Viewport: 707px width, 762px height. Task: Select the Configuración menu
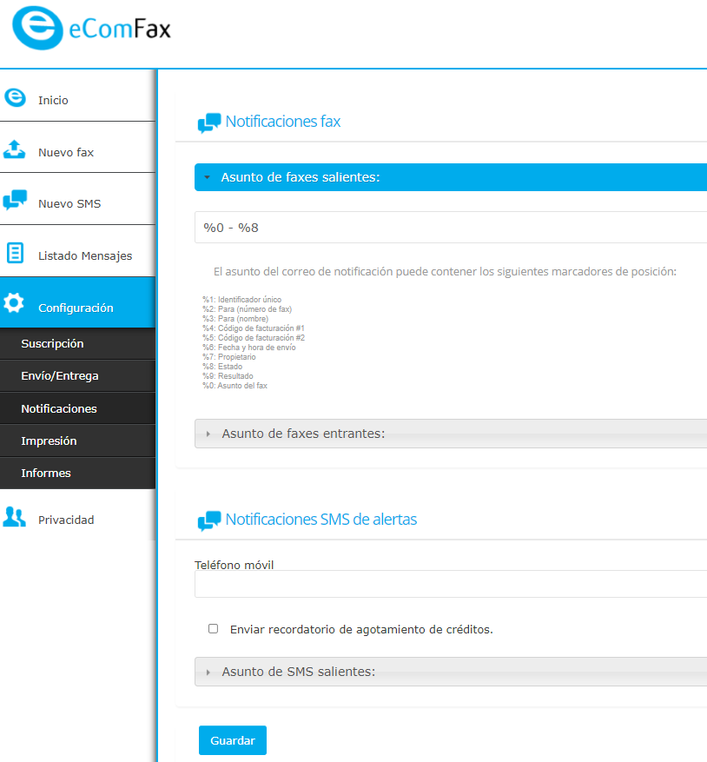(x=78, y=302)
